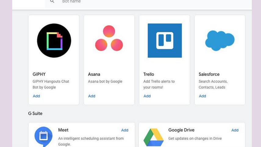Select the Trello card title
The height and width of the screenshot is (147, 261).
[149, 74]
